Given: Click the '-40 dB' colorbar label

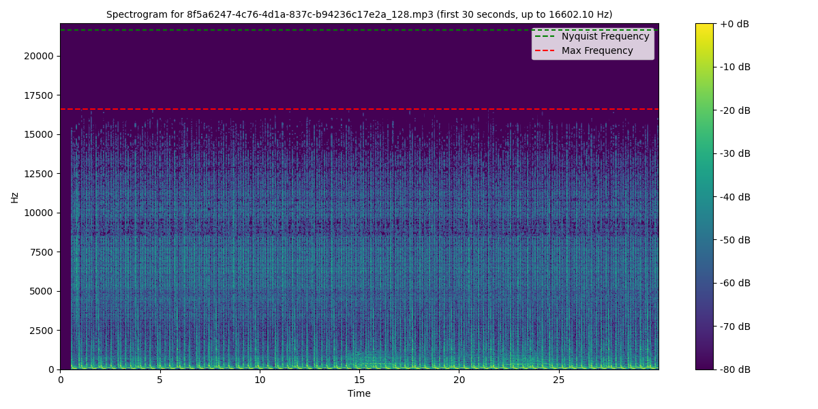Looking at the screenshot, I should pyautogui.click(x=734, y=197).
